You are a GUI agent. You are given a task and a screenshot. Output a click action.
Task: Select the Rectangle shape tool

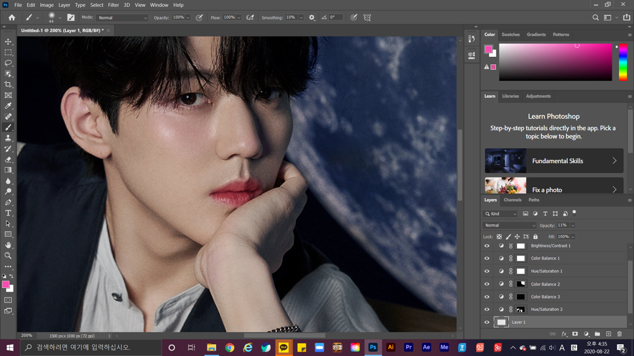coord(8,234)
